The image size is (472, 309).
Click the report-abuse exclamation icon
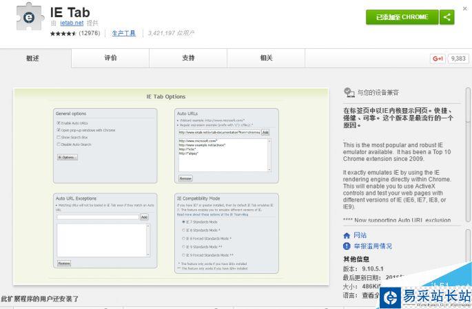coord(347,246)
